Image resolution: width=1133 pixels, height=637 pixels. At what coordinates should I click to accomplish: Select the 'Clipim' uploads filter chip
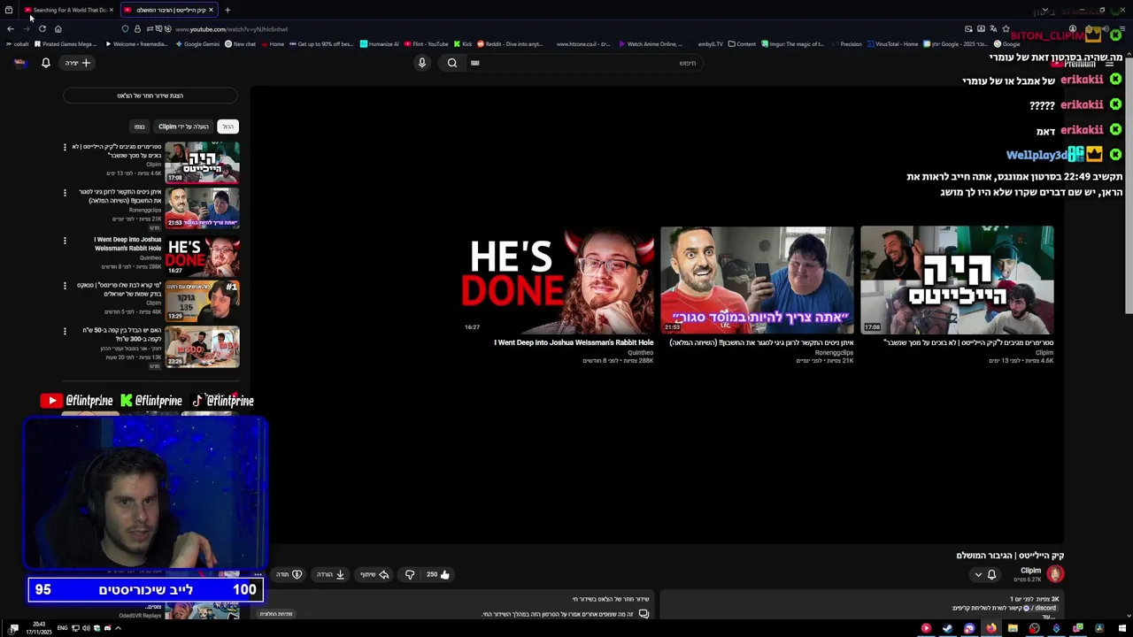pos(183,127)
